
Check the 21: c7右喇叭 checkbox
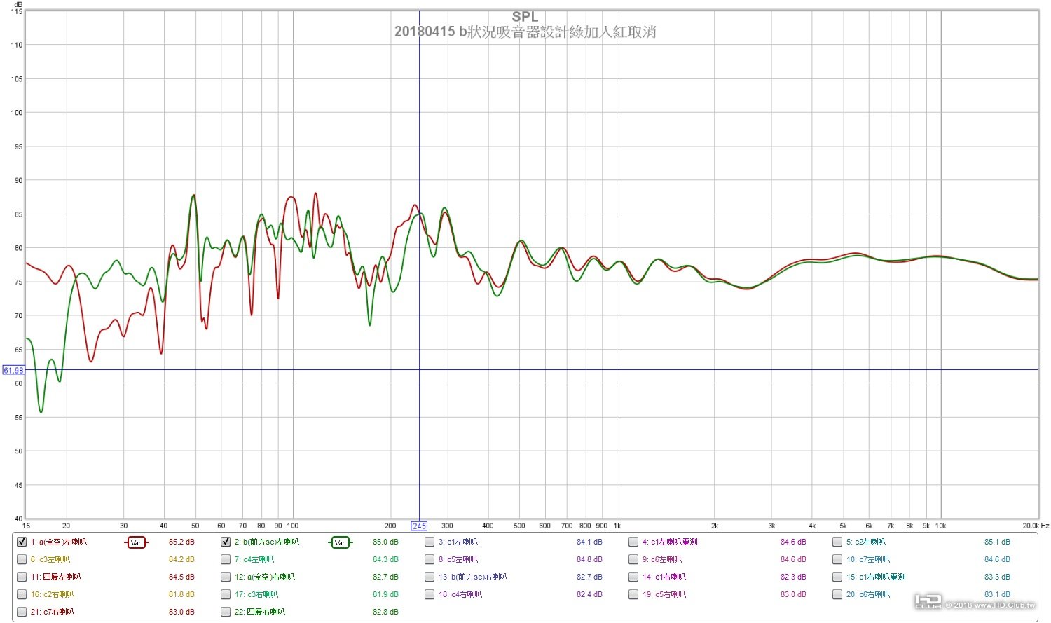coord(22,612)
